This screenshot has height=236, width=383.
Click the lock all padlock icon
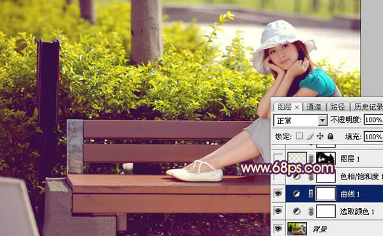331,136
